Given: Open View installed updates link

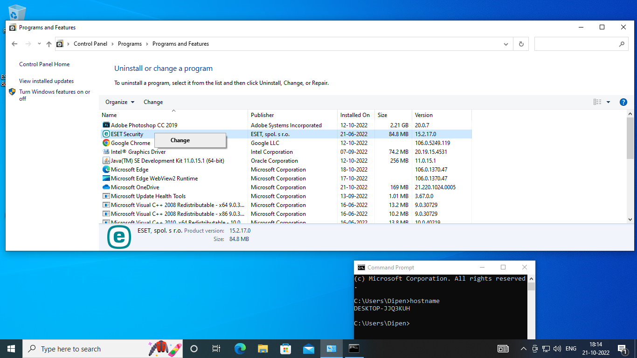Looking at the screenshot, I should pos(46,81).
